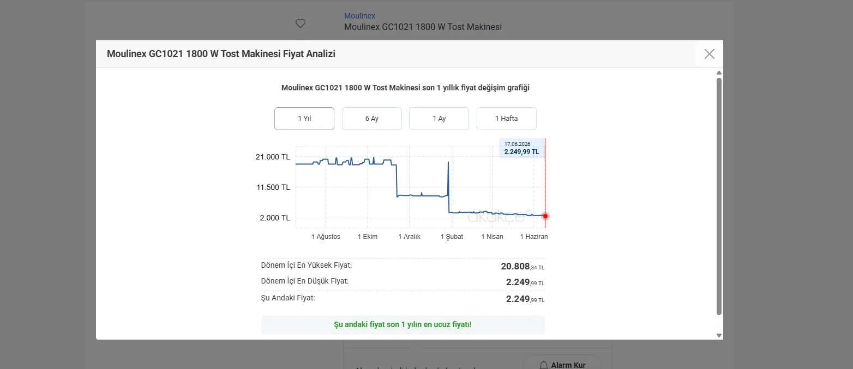The height and width of the screenshot is (369, 853).
Task: Click the scrollbar down arrow in dialog
Action: click(719, 335)
